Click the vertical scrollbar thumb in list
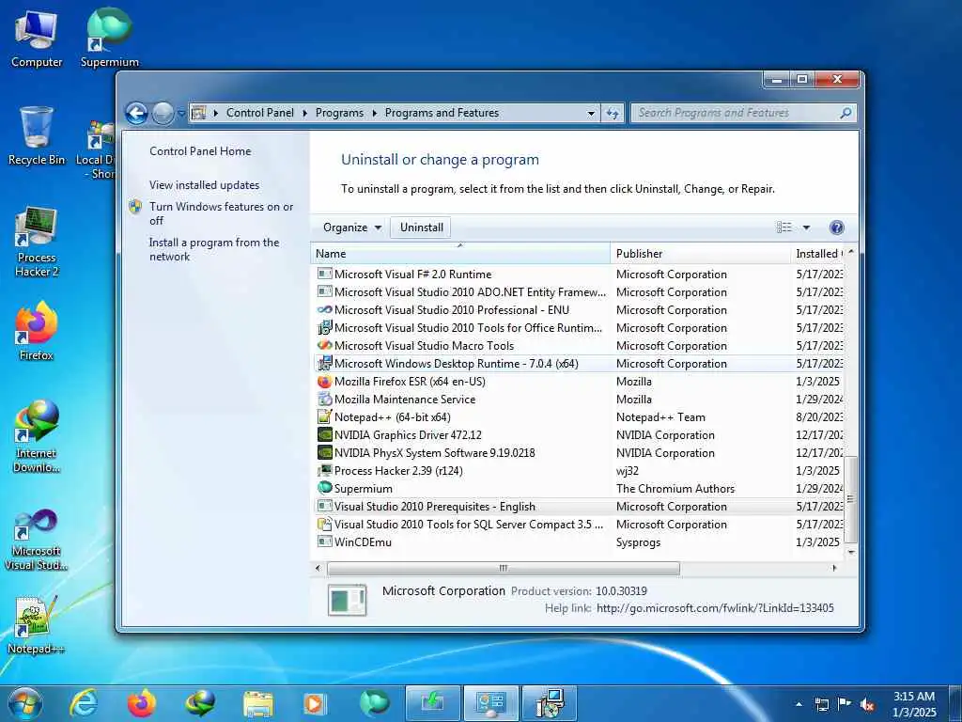The image size is (962, 722). coord(850,499)
